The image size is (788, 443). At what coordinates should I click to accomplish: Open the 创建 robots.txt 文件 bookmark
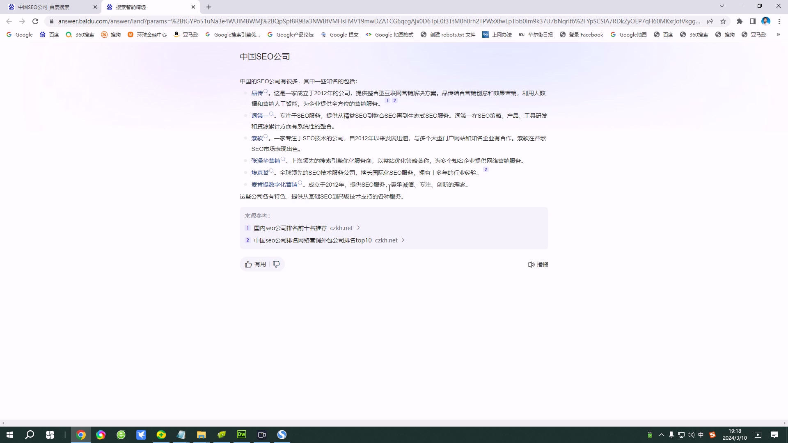point(448,34)
